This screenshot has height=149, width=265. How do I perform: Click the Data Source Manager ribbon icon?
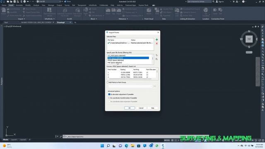(x=77, y=12)
